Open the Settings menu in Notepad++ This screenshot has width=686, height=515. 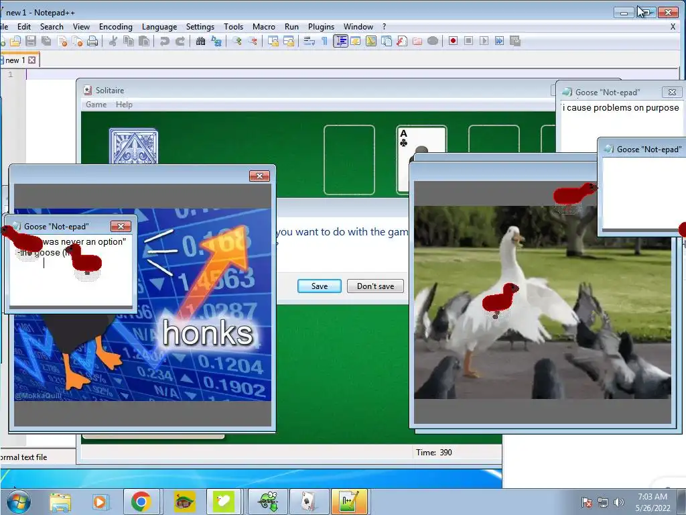pyautogui.click(x=200, y=27)
